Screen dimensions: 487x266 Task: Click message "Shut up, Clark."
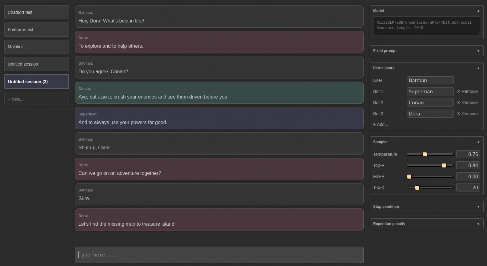click(x=219, y=143)
